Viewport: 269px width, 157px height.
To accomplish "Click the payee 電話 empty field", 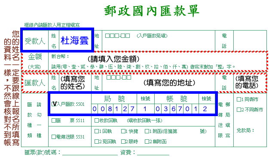I will tap(250, 41).
